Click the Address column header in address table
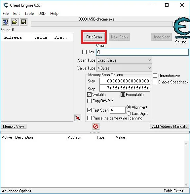 point(81,137)
